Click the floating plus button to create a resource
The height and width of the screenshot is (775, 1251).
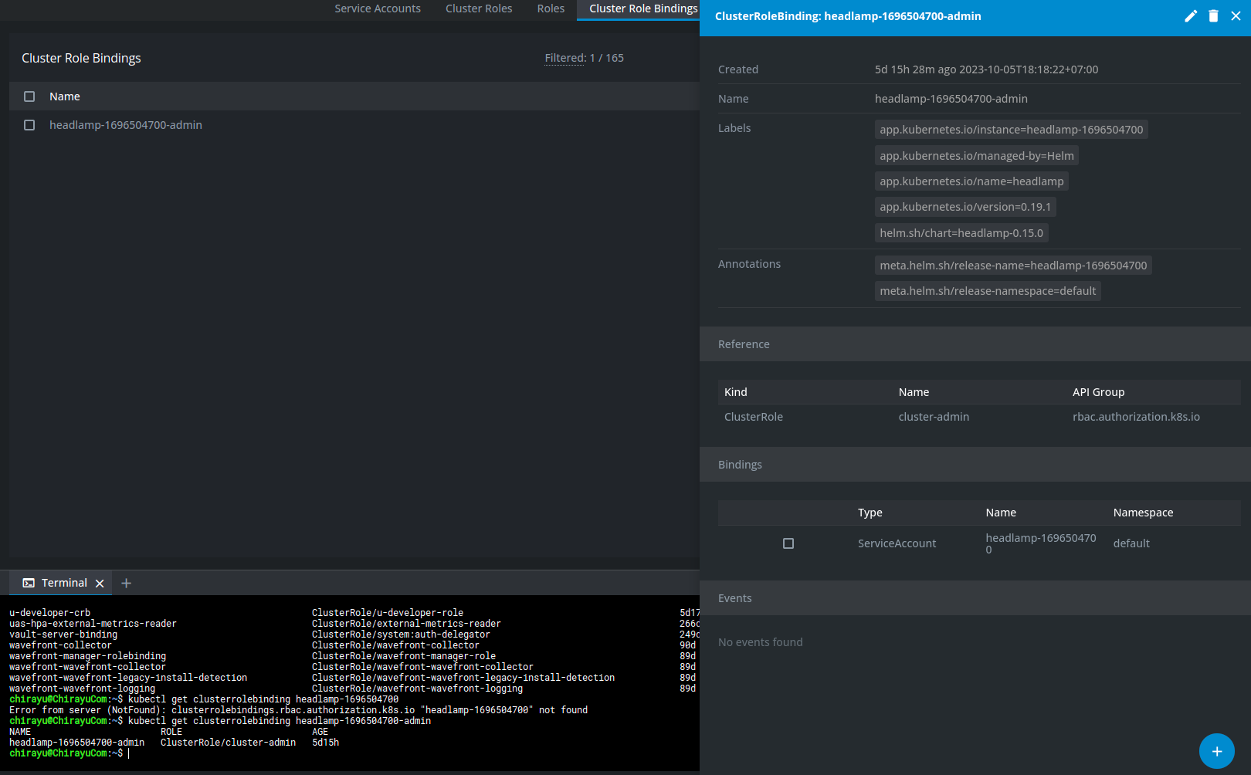coord(1216,750)
